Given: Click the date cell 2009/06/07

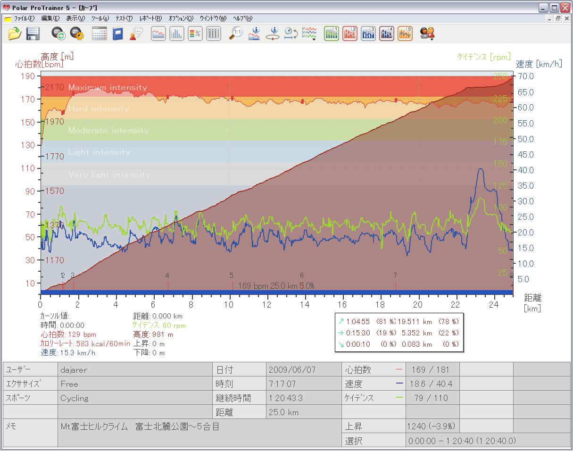Looking at the screenshot, I should (x=304, y=370).
